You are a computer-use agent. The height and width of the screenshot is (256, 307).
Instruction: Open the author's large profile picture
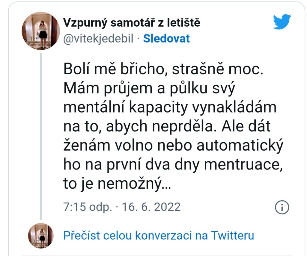(x=41, y=31)
